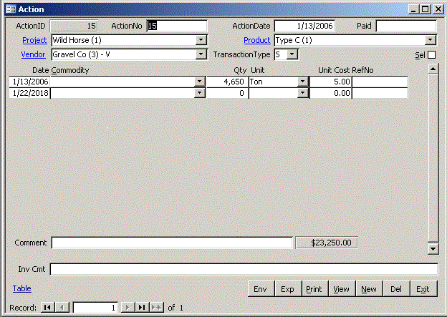Toggle the Sel checkbox
The width and height of the screenshot is (447, 317).
(x=431, y=55)
